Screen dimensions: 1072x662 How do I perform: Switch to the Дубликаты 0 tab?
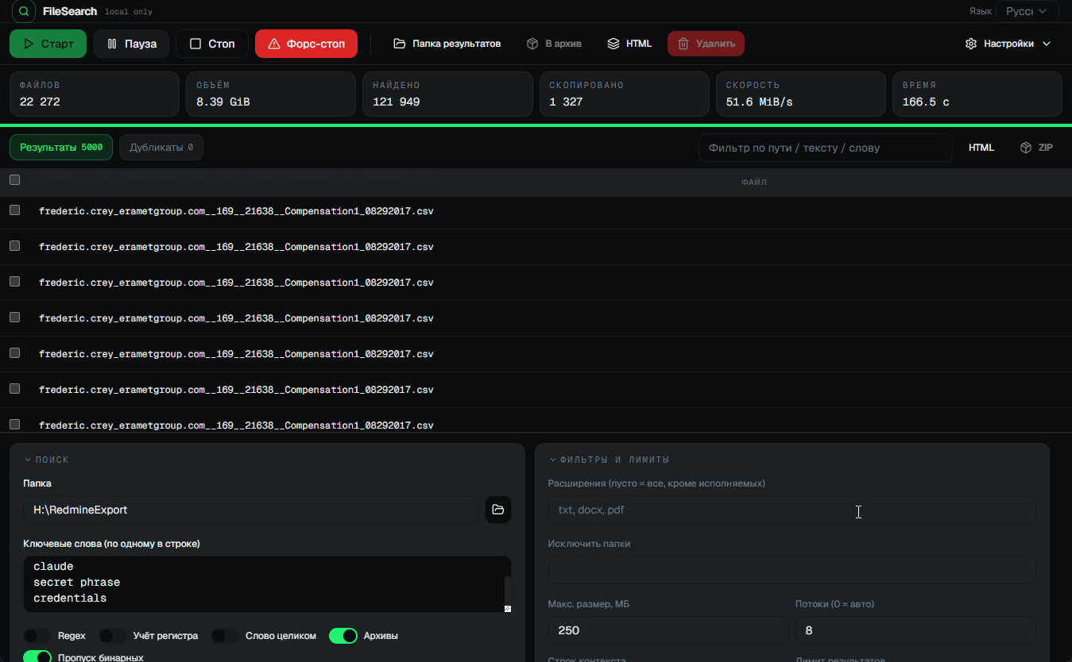click(x=161, y=147)
